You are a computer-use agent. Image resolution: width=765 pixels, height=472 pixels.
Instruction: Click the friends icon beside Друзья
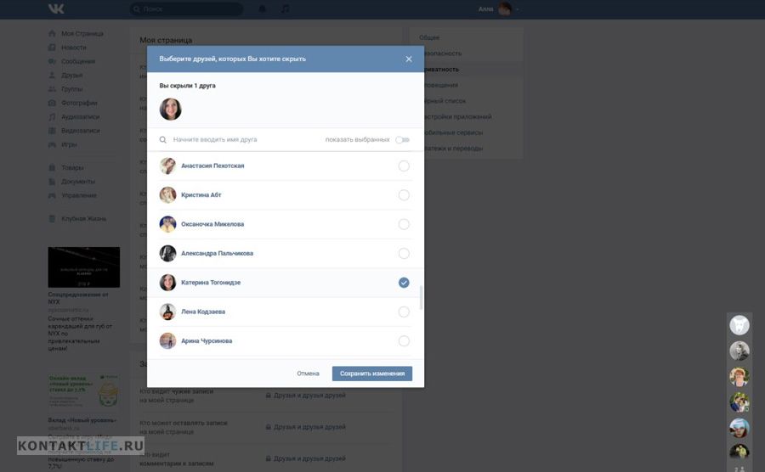point(52,75)
